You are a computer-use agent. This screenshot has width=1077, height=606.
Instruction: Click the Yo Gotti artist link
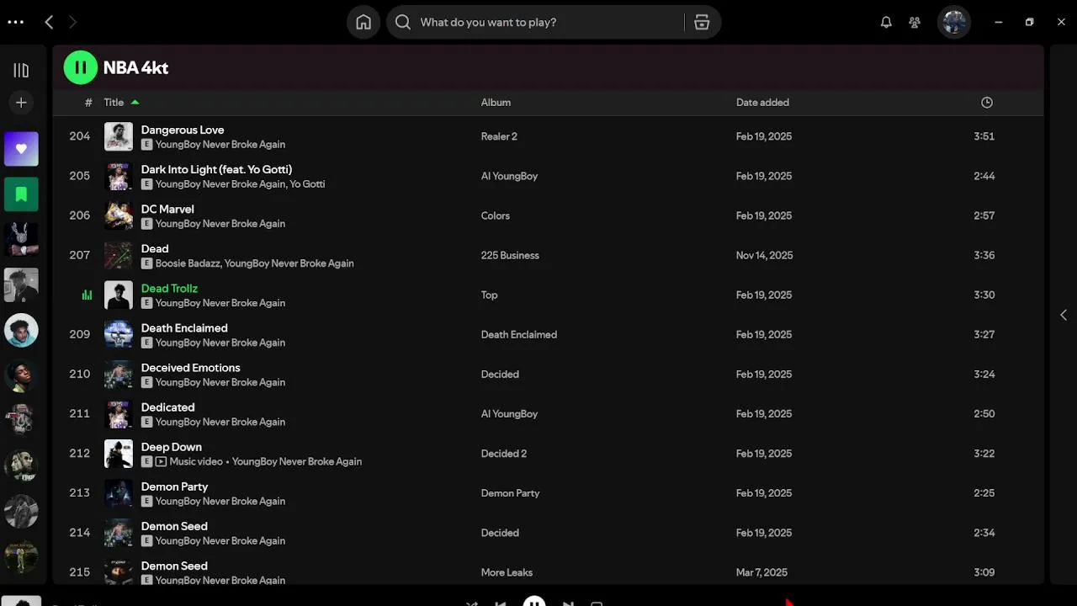click(307, 184)
